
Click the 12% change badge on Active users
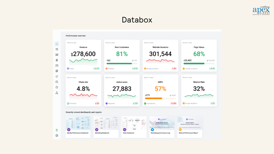click(135, 103)
